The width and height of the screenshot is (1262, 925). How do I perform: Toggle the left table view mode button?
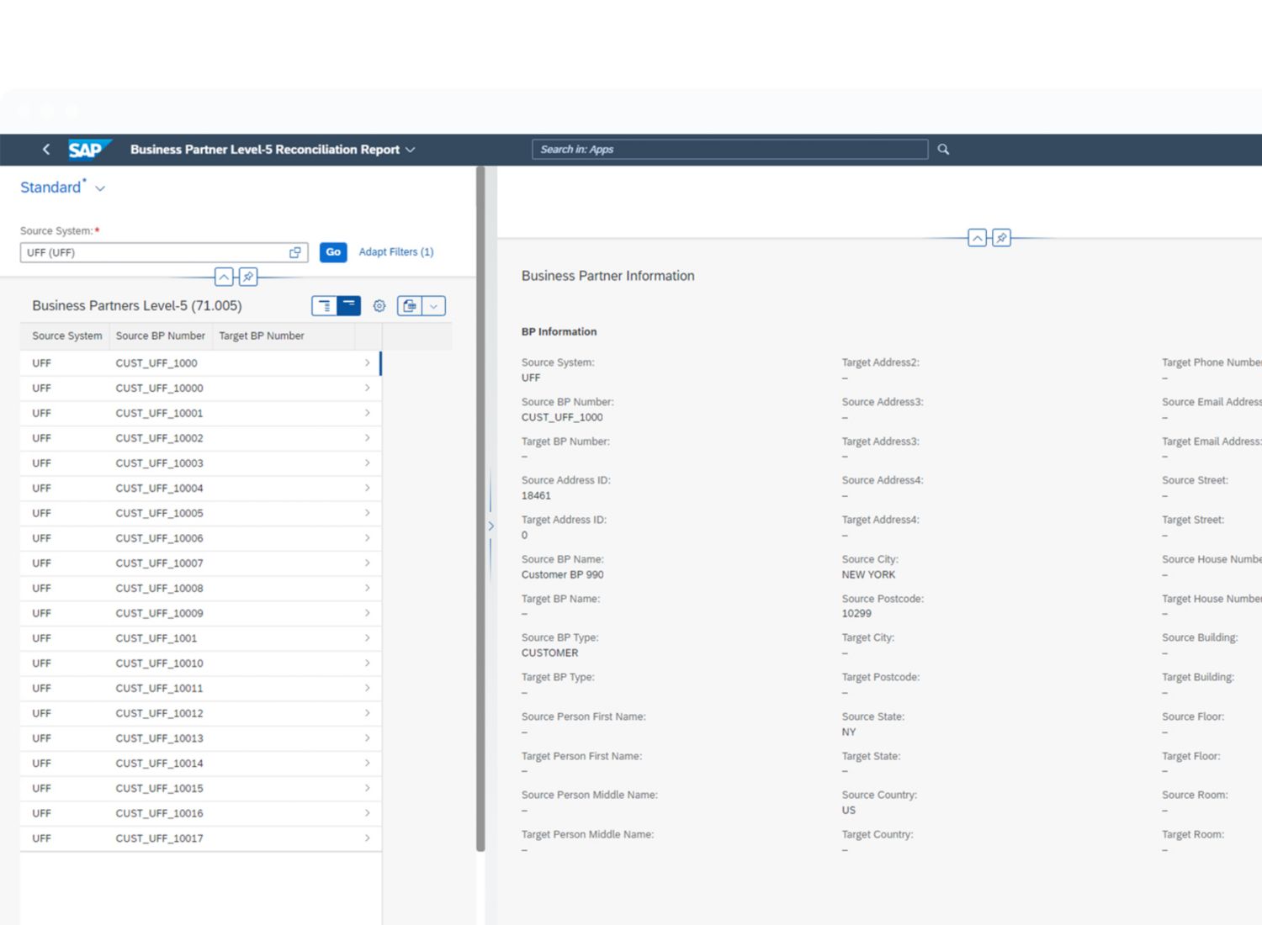pos(324,306)
